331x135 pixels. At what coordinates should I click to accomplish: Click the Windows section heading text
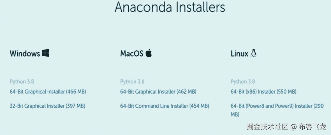tap(25, 53)
